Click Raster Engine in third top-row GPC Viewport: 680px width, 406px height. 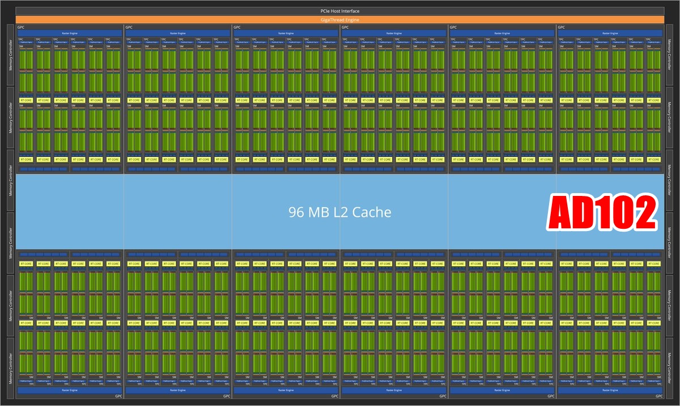[x=286, y=33]
